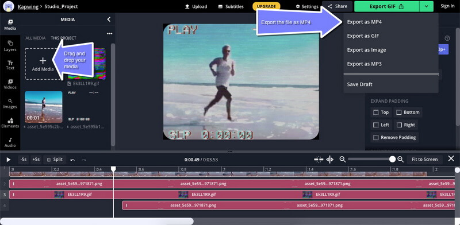This screenshot has height=225, width=460.
Task: Click the Fit to Screen button
Action: pyautogui.click(x=424, y=160)
